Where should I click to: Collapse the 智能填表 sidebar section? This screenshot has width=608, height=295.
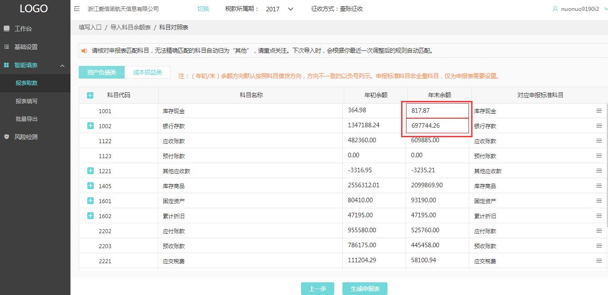tap(62, 65)
